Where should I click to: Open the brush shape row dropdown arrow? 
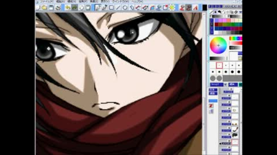pyautogui.click(x=240, y=12)
